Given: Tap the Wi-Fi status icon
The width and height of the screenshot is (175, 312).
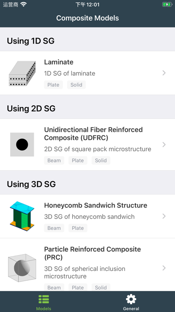Looking at the screenshot, I should point(23,4).
